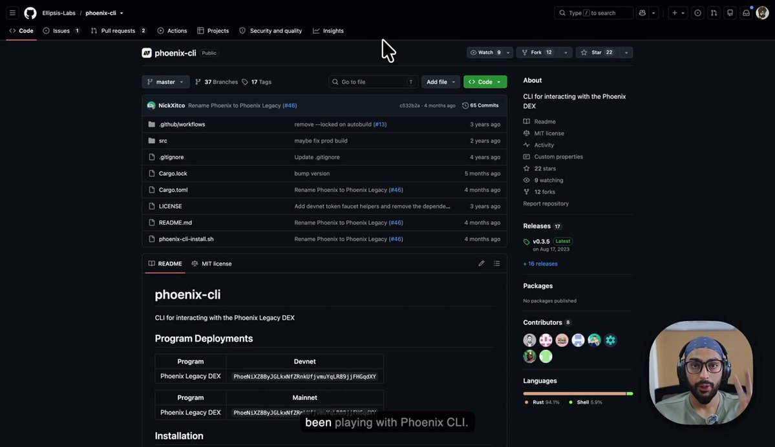This screenshot has width=775, height=447.
Task: Open the Add file dropdown
Action: point(441,82)
